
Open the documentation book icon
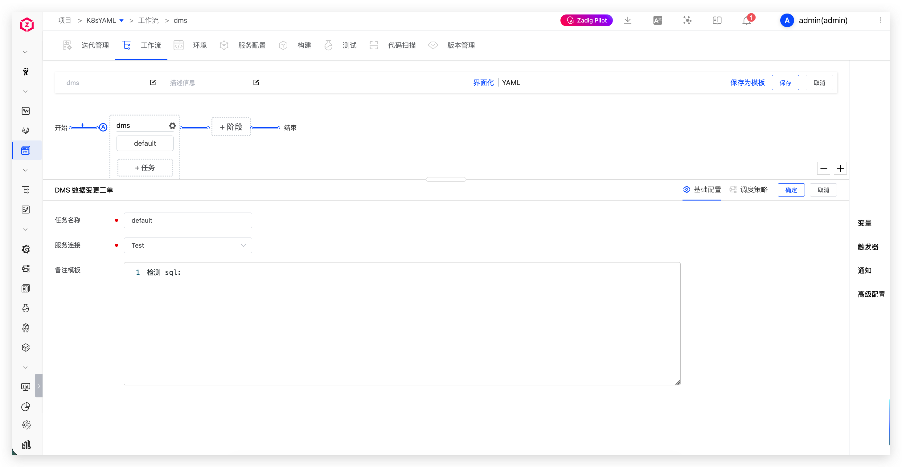click(717, 20)
